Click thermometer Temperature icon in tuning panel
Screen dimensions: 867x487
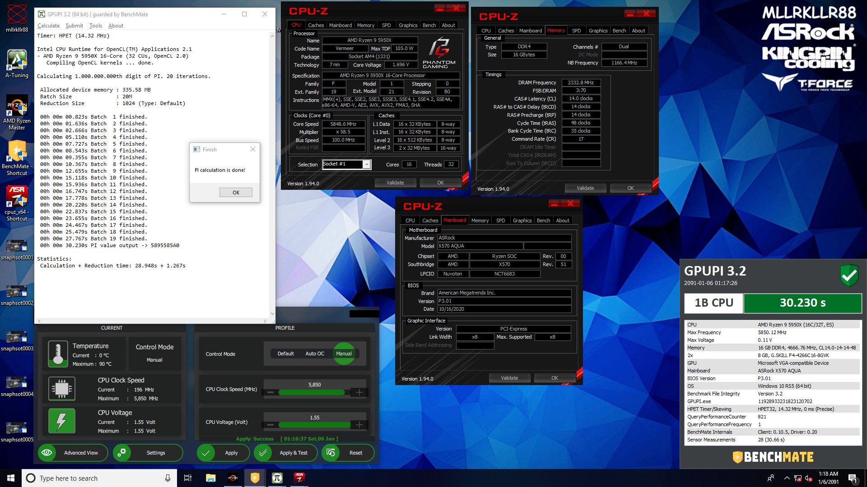(x=58, y=354)
